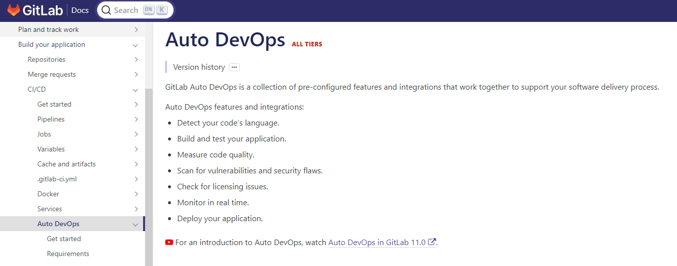This screenshot has height=266, width=677.
Task: Collapse the CI/CD section chevron
Action: (x=135, y=90)
